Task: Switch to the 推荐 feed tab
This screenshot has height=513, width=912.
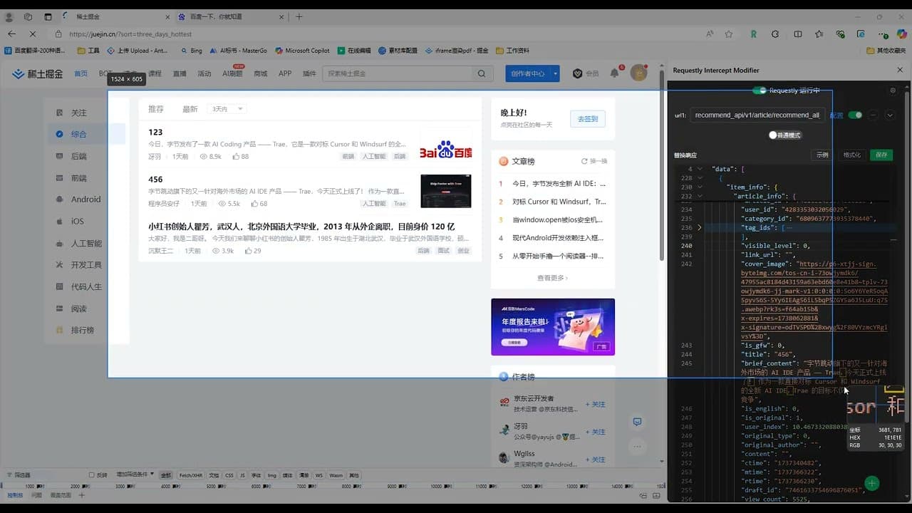Action: point(156,109)
